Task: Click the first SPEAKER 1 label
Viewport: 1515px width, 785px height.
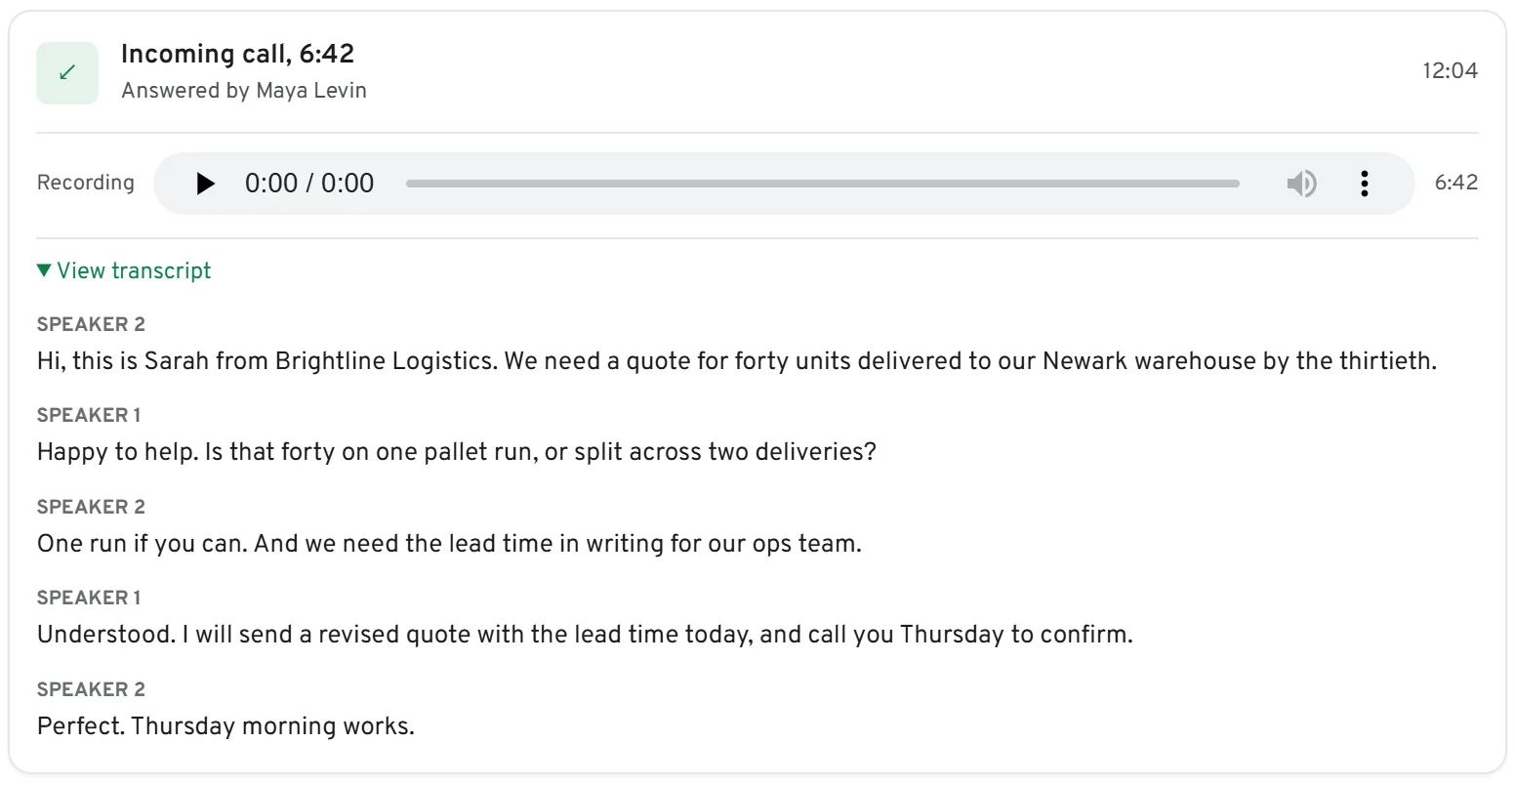Action: pos(89,415)
